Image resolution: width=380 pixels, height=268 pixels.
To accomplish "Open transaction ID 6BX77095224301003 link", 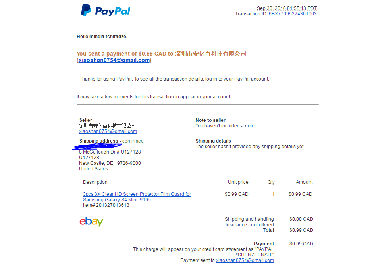I will click(293, 14).
